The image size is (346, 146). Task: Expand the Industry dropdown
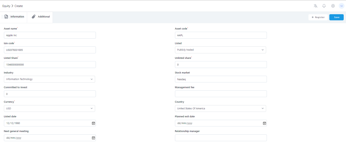49,79
